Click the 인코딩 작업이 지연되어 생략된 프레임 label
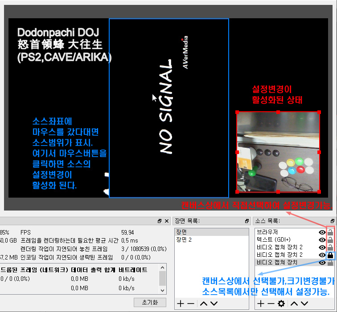This screenshot has height=312, width=337. [66, 257]
